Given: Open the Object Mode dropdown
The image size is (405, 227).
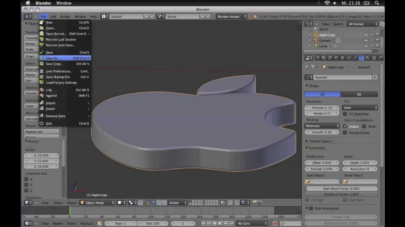Looking at the screenshot, I should tap(97, 203).
